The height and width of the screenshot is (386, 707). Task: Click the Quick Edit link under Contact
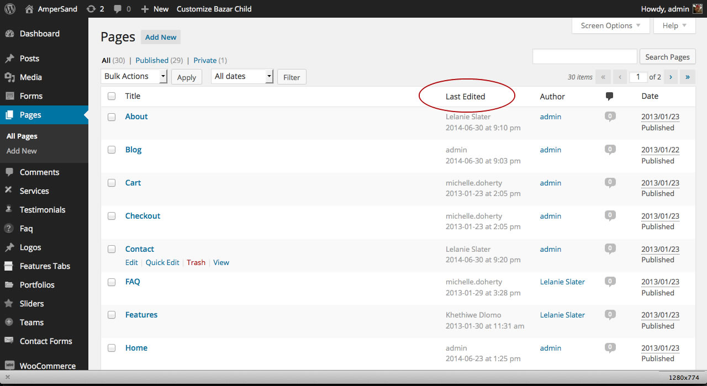point(162,262)
